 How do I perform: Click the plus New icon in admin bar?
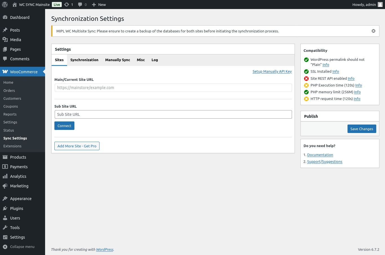[x=94, y=5]
